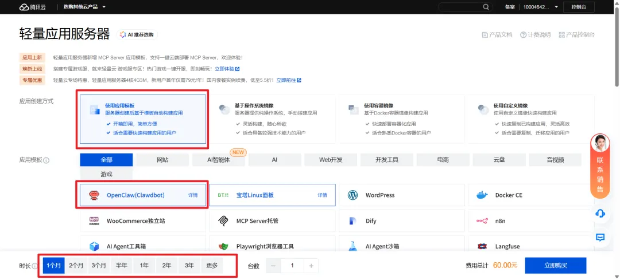Expand the 更多 duration options
The image size is (620, 280).
[212, 266]
